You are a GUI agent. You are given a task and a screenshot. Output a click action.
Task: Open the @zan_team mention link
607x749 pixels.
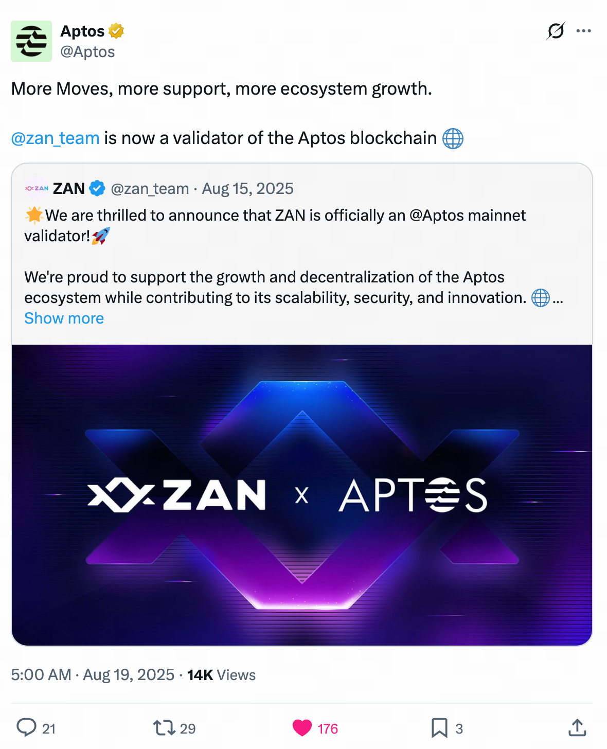click(x=56, y=138)
